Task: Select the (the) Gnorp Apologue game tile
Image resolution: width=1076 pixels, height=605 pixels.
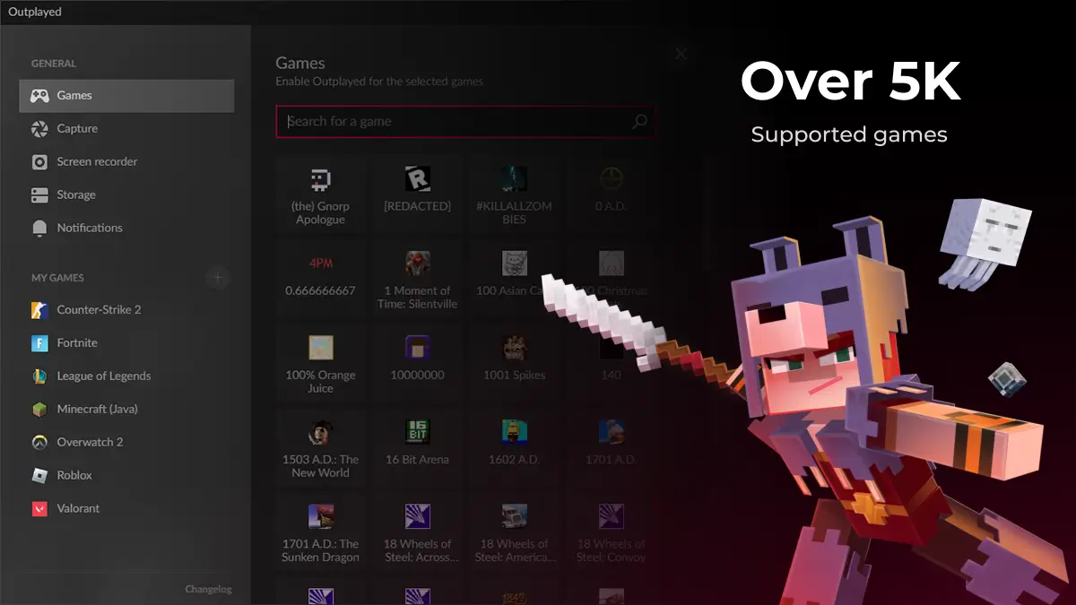Action: point(320,195)
